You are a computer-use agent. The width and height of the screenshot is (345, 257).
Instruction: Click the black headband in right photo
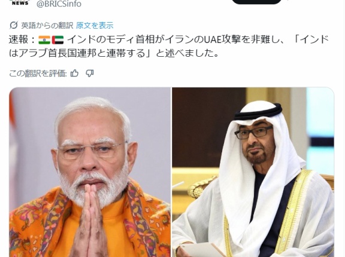click(x=258, y=112)
